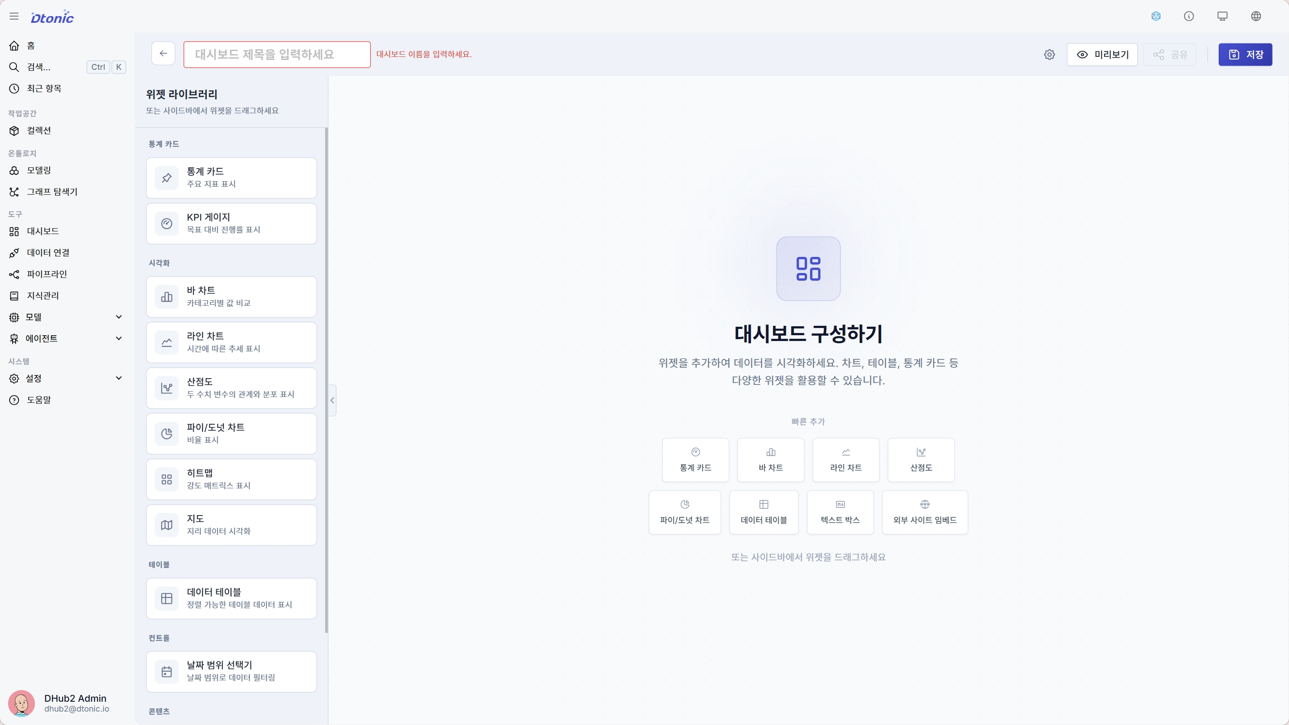The width and height of the screenshot is (1289, 725).
Task: Open 모델링 in the sidebar
Action: (x=67, y=171)
